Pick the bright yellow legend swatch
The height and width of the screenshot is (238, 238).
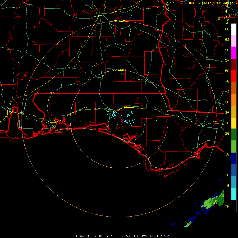[234, 123]
